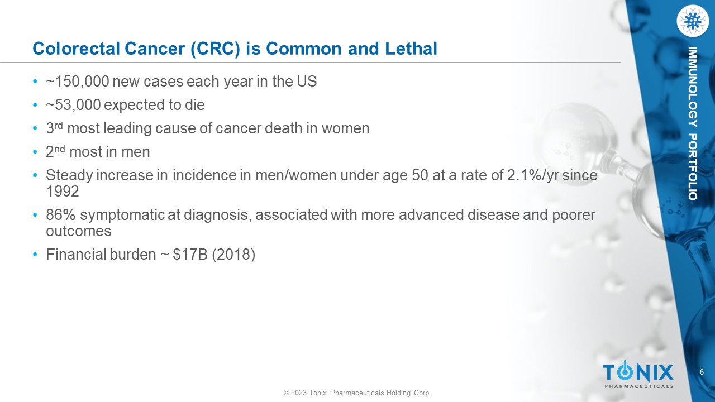Click the slide title about Colorectal Cancer

[x=235, y=49]
